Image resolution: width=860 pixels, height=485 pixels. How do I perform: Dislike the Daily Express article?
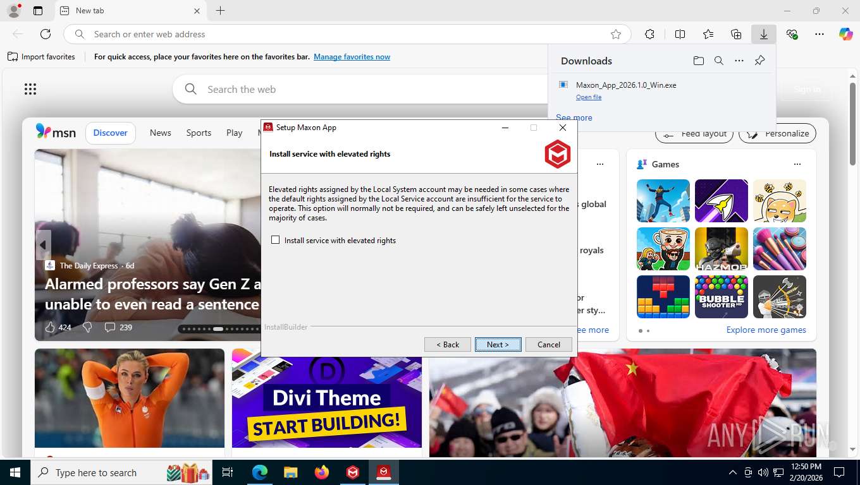88,327
